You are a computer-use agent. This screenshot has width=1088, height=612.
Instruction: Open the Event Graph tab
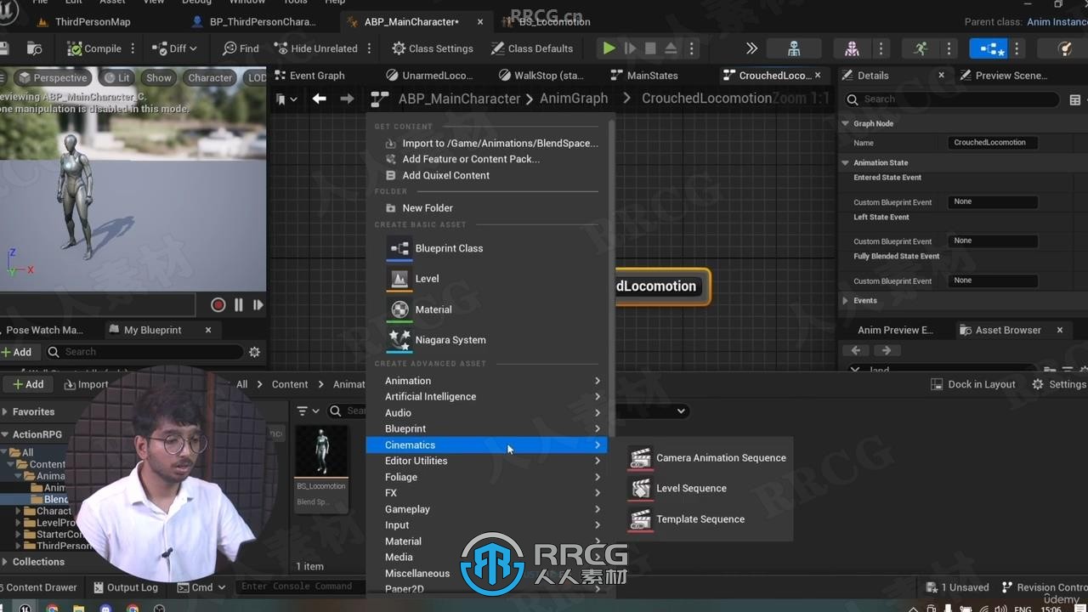coord(316,76)
